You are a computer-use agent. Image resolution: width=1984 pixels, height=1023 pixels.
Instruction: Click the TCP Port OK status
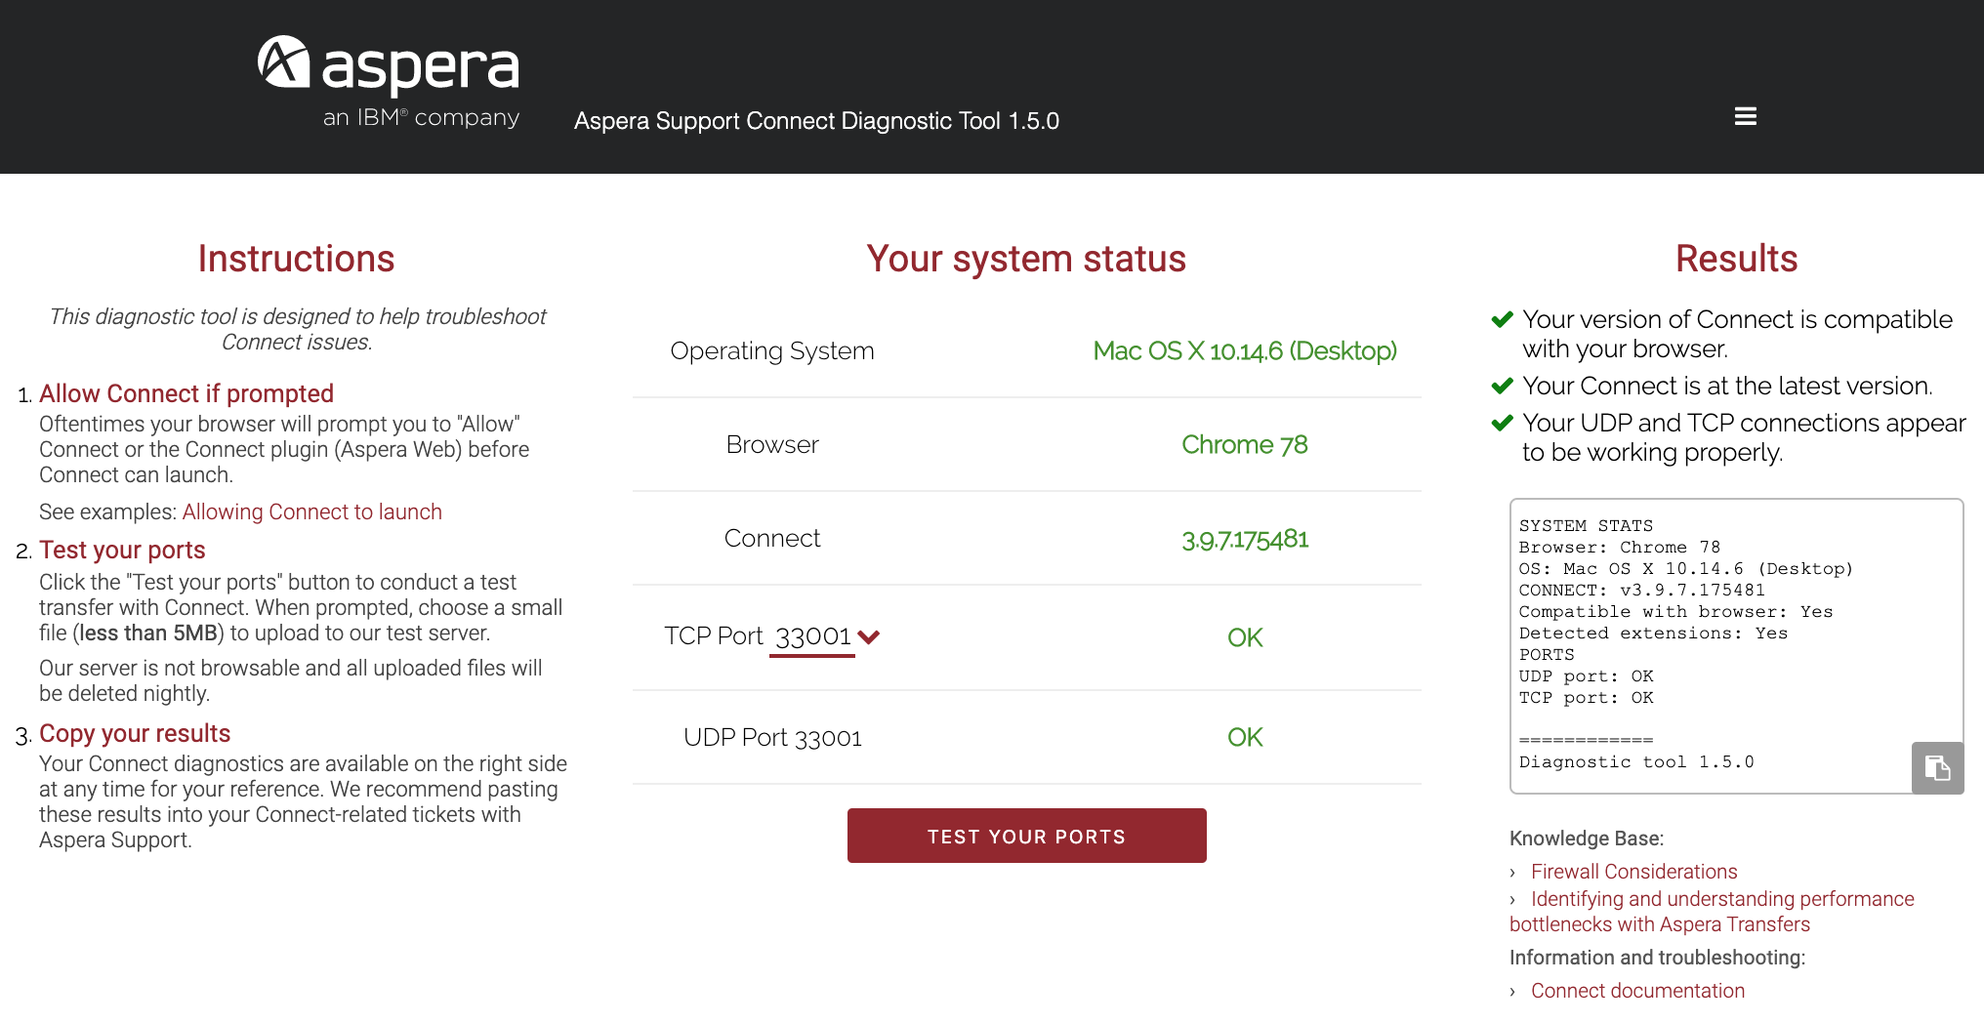coord(1245,637)
